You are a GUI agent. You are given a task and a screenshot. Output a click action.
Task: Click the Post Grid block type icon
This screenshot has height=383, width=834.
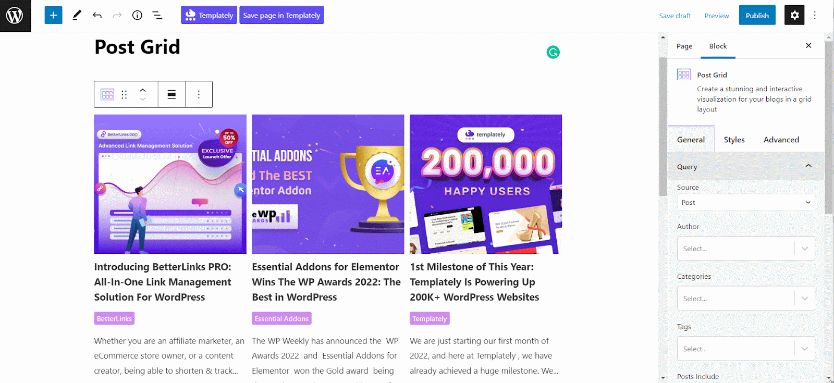[x=107, y=94]
